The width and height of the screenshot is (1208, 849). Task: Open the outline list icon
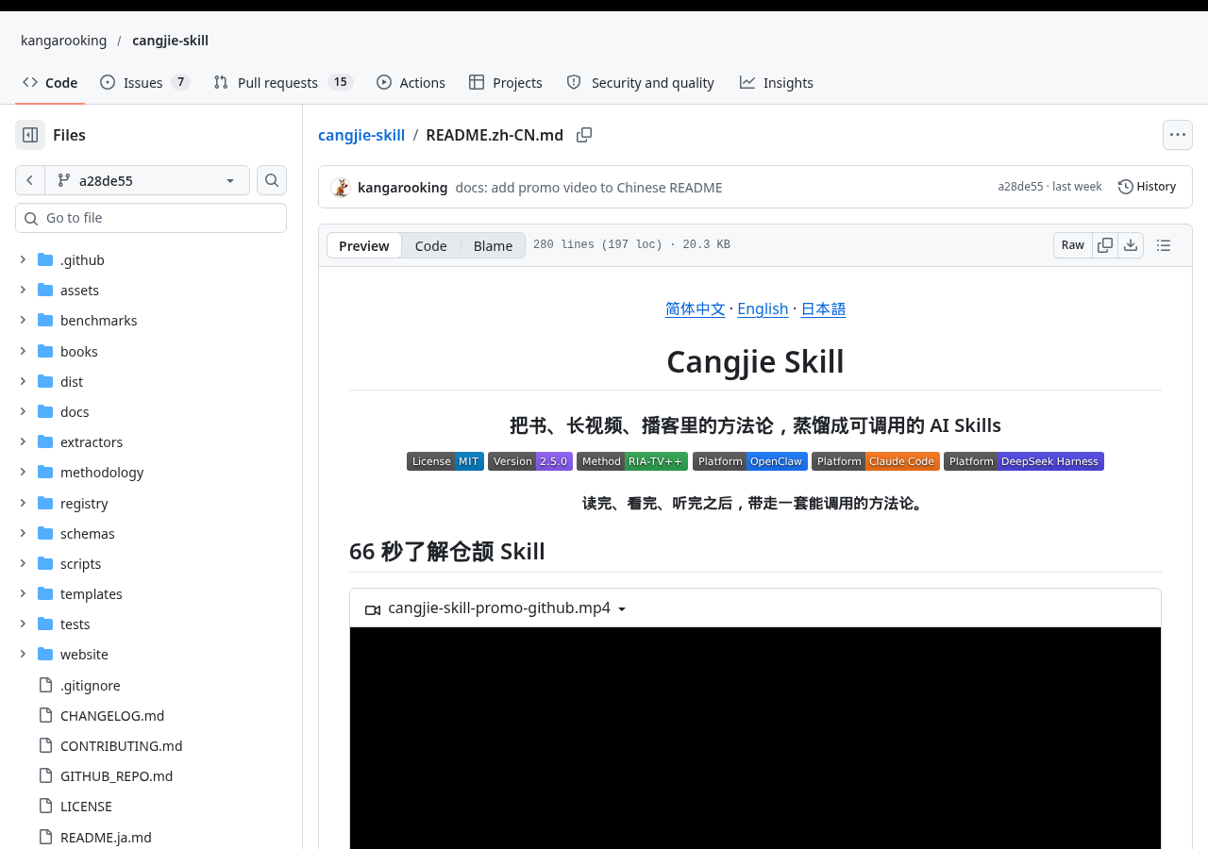1164,245
